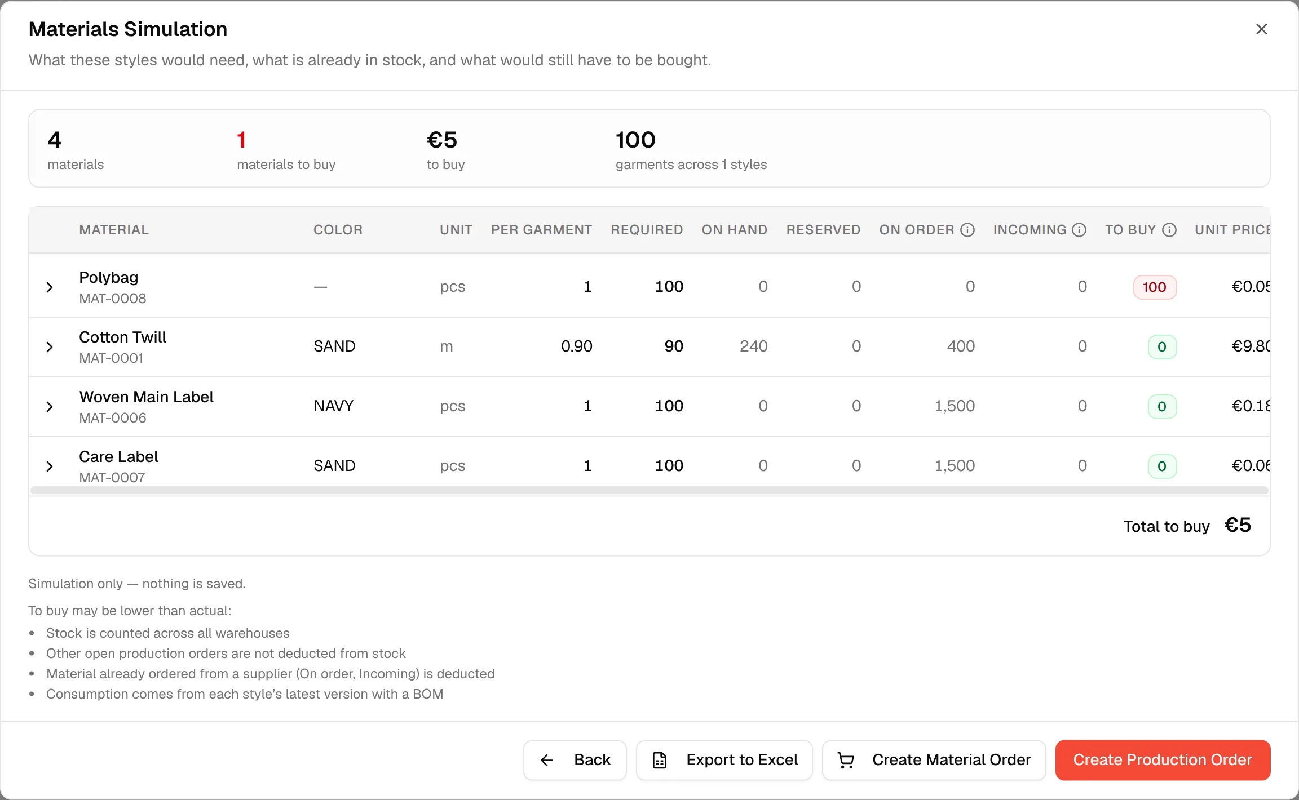Show the On Order column info tooltip icon
This screenshot has height=800, width=1299.
[x=967, y=230]
